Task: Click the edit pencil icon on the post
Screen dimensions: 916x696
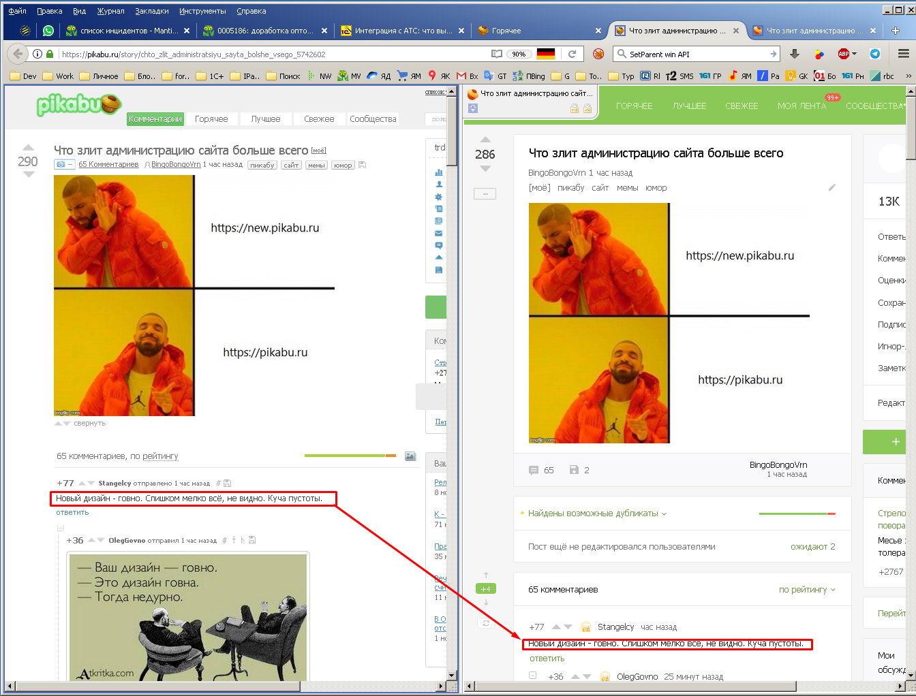Action: coord(831,187)
